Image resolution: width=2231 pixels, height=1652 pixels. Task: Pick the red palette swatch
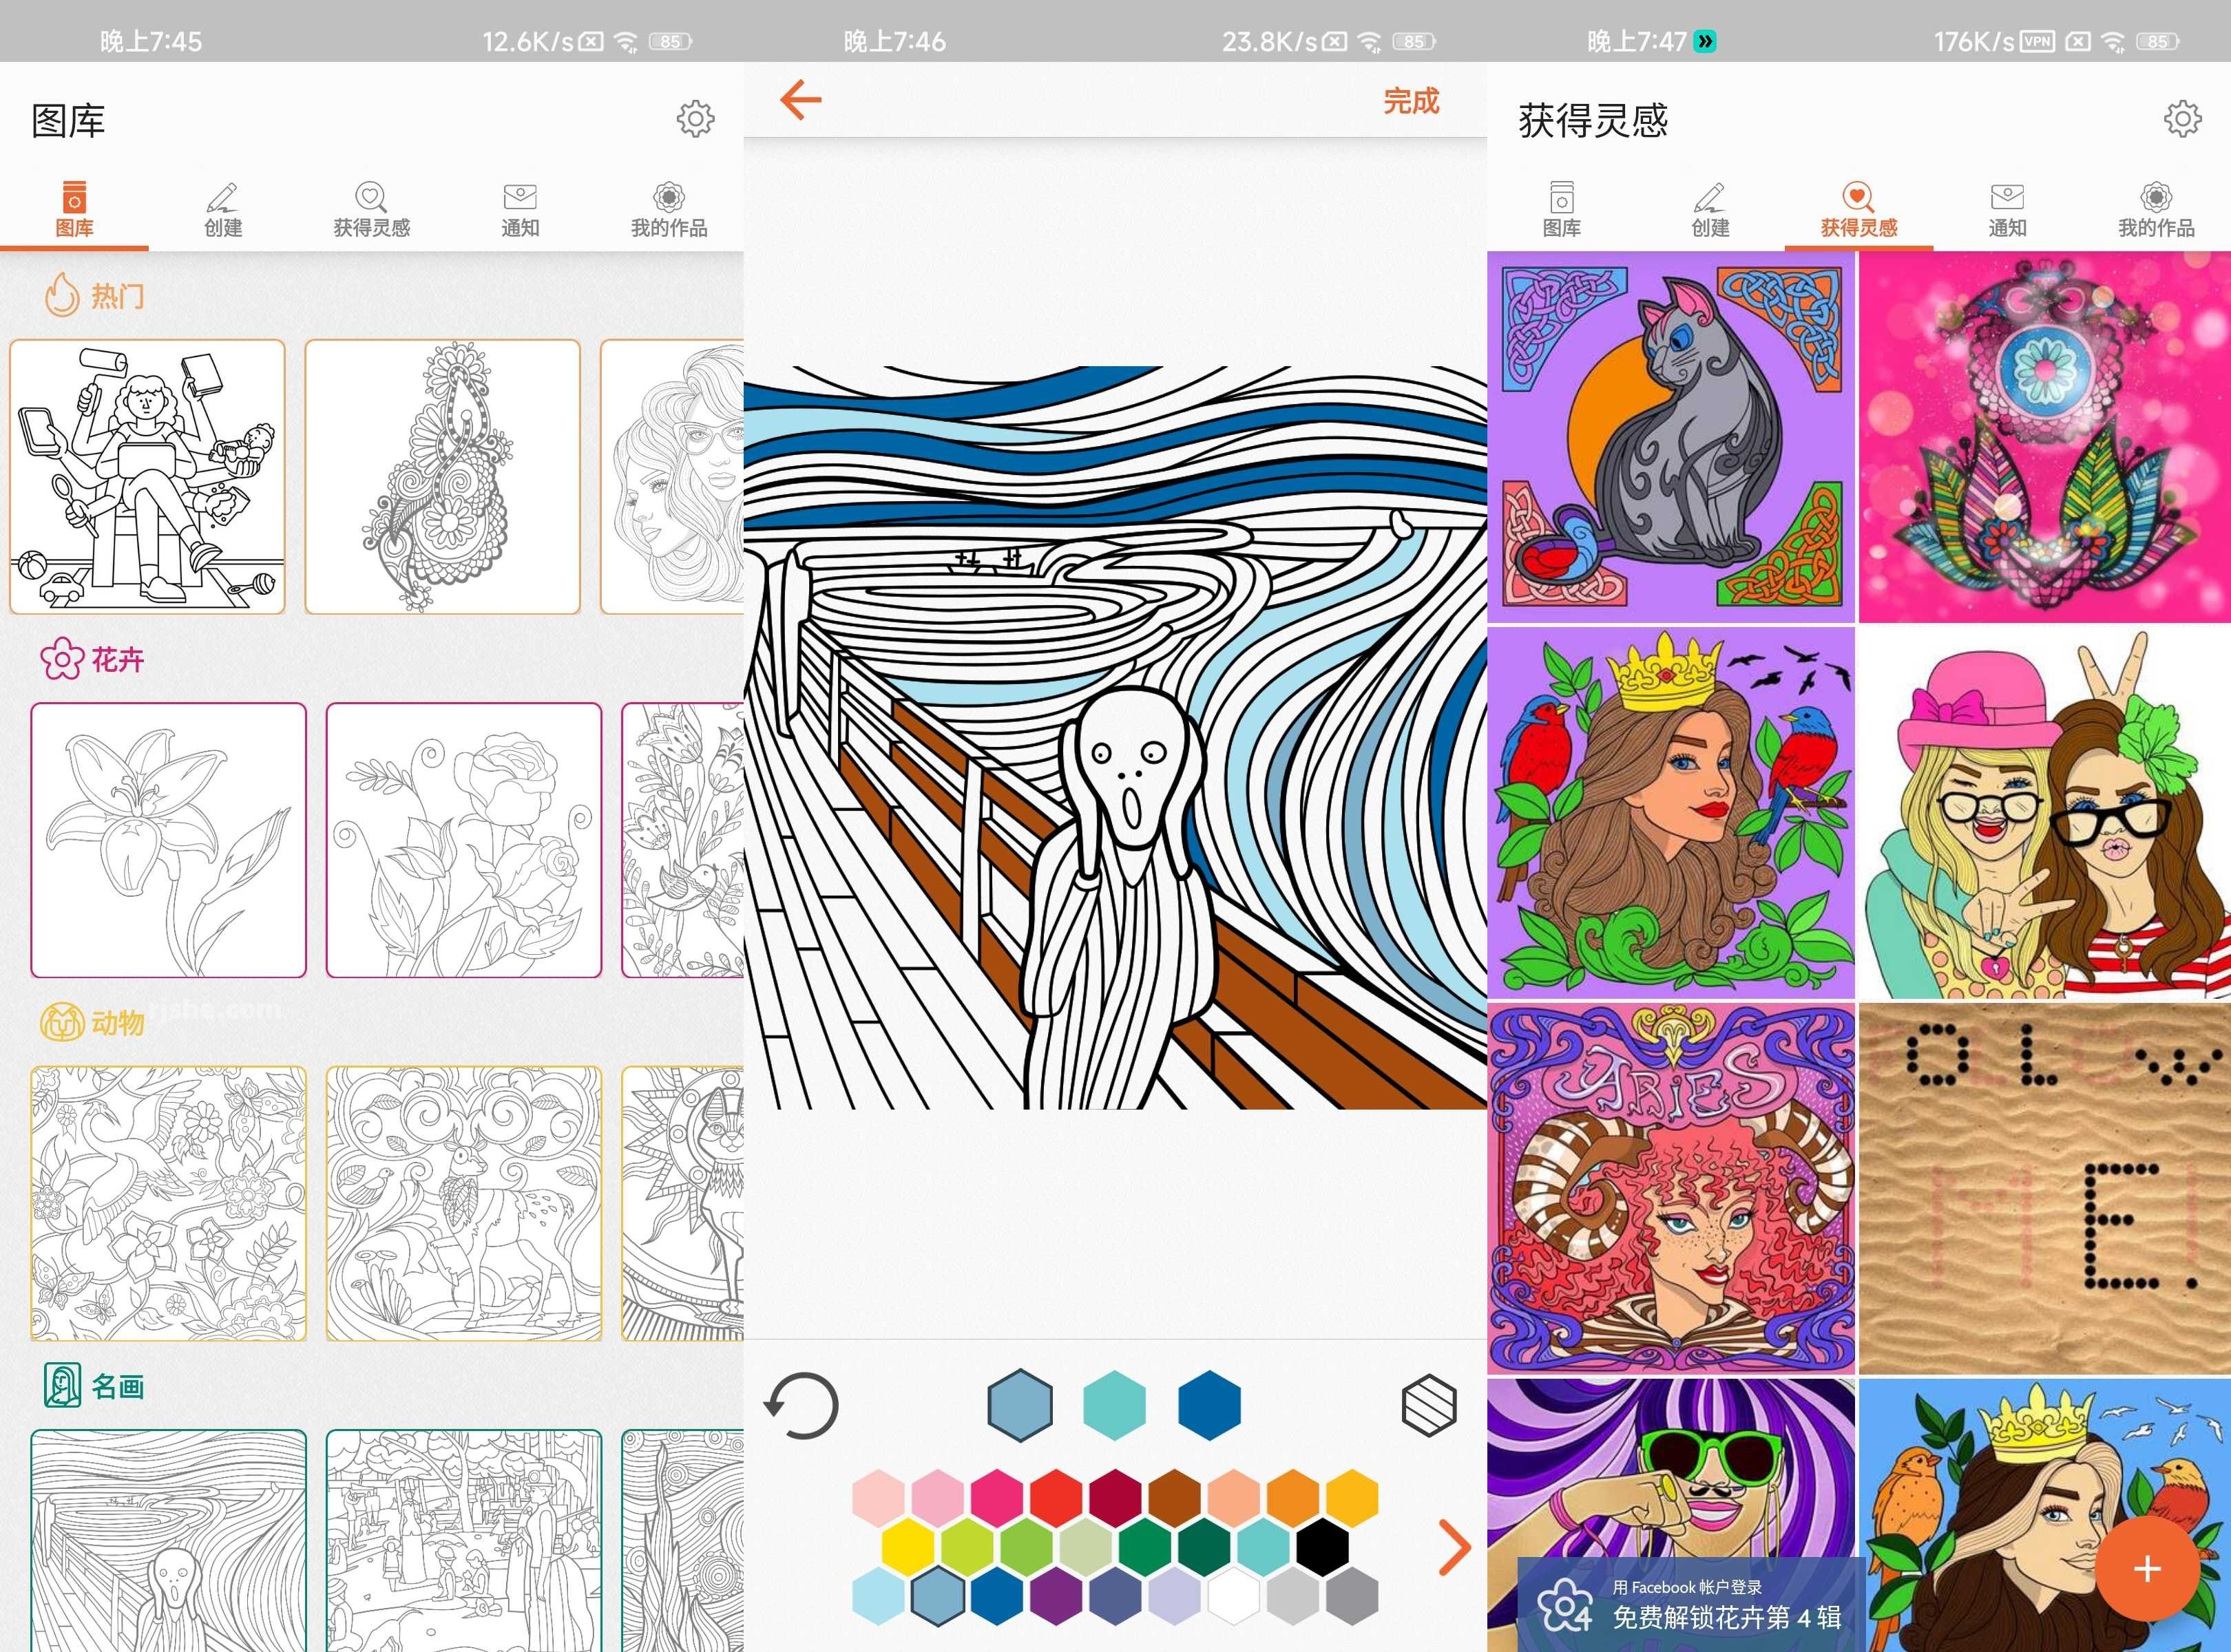click(1056, 1498)
